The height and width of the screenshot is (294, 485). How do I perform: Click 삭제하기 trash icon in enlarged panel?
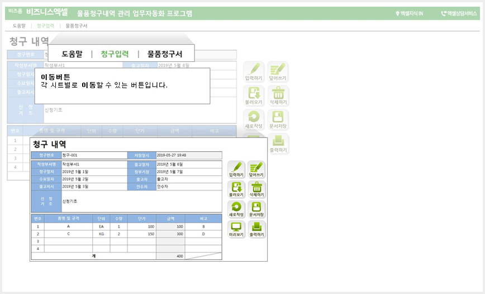(x=256, y=189)
